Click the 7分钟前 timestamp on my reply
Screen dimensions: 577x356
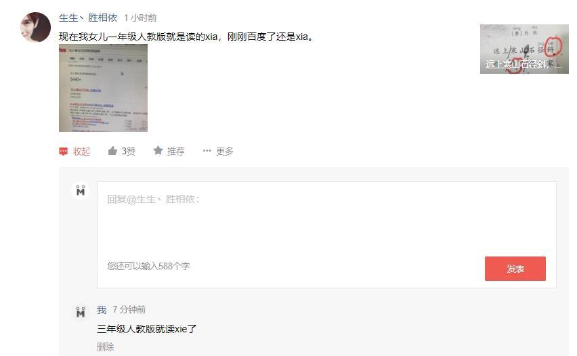coord(129,310)
